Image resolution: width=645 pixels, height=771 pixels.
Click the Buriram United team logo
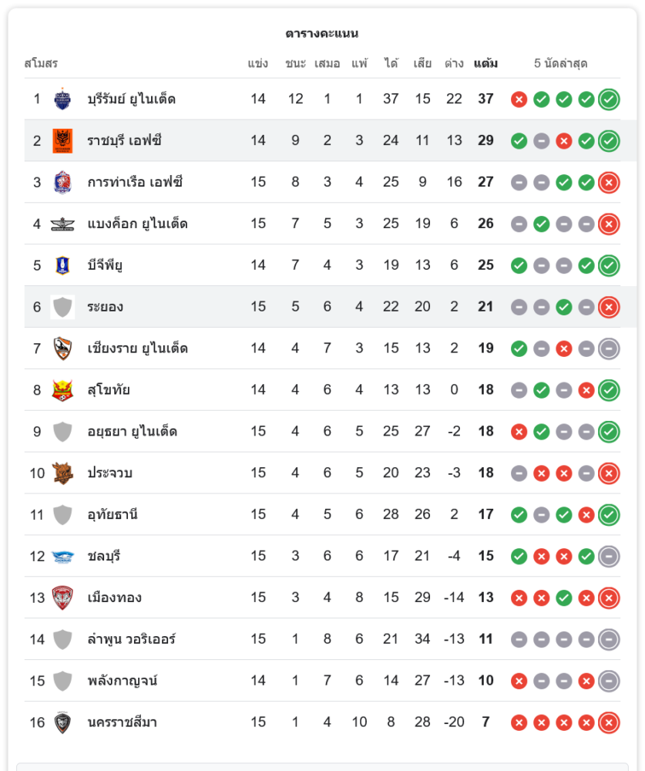coord(62,99)
